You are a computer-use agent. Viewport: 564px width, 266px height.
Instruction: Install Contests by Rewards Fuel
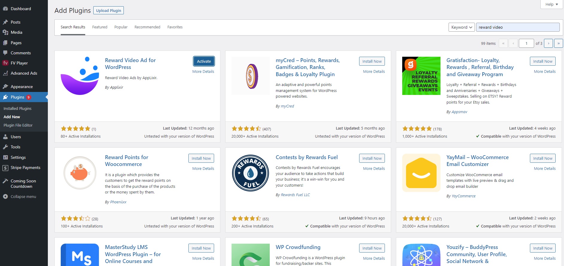372,158
